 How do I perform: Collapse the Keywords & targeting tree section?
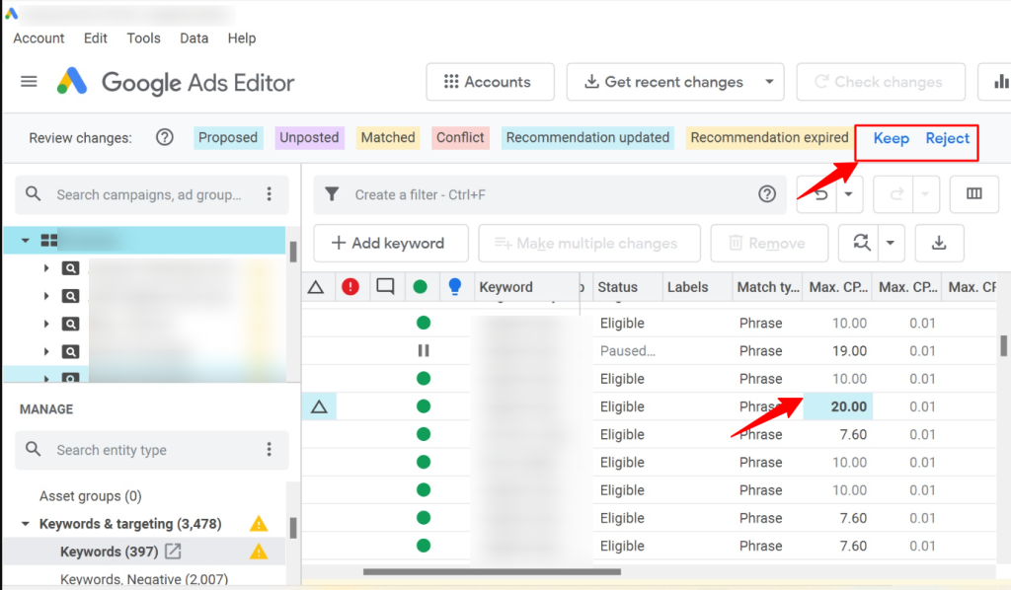[x=25, y=523]
